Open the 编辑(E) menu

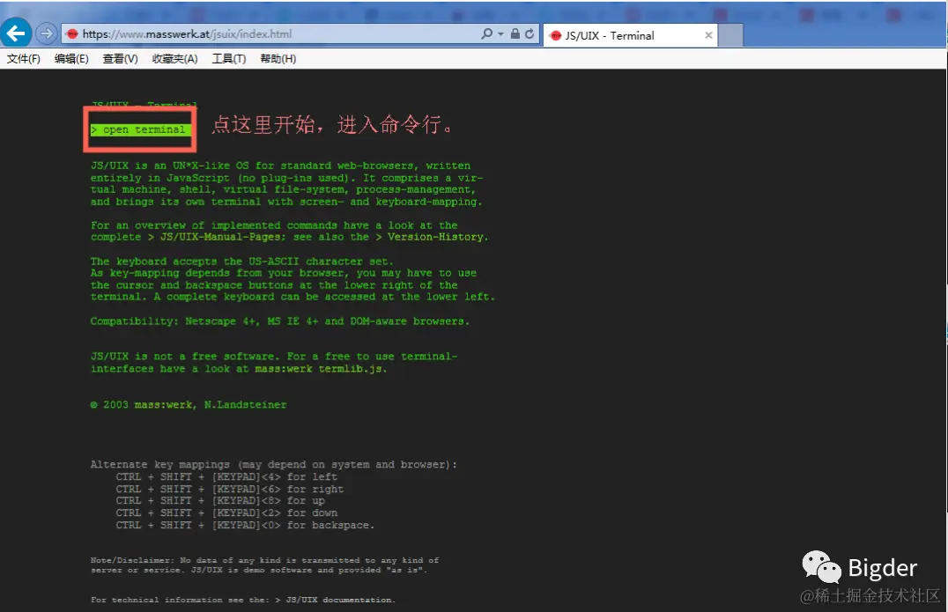point(71,59)
